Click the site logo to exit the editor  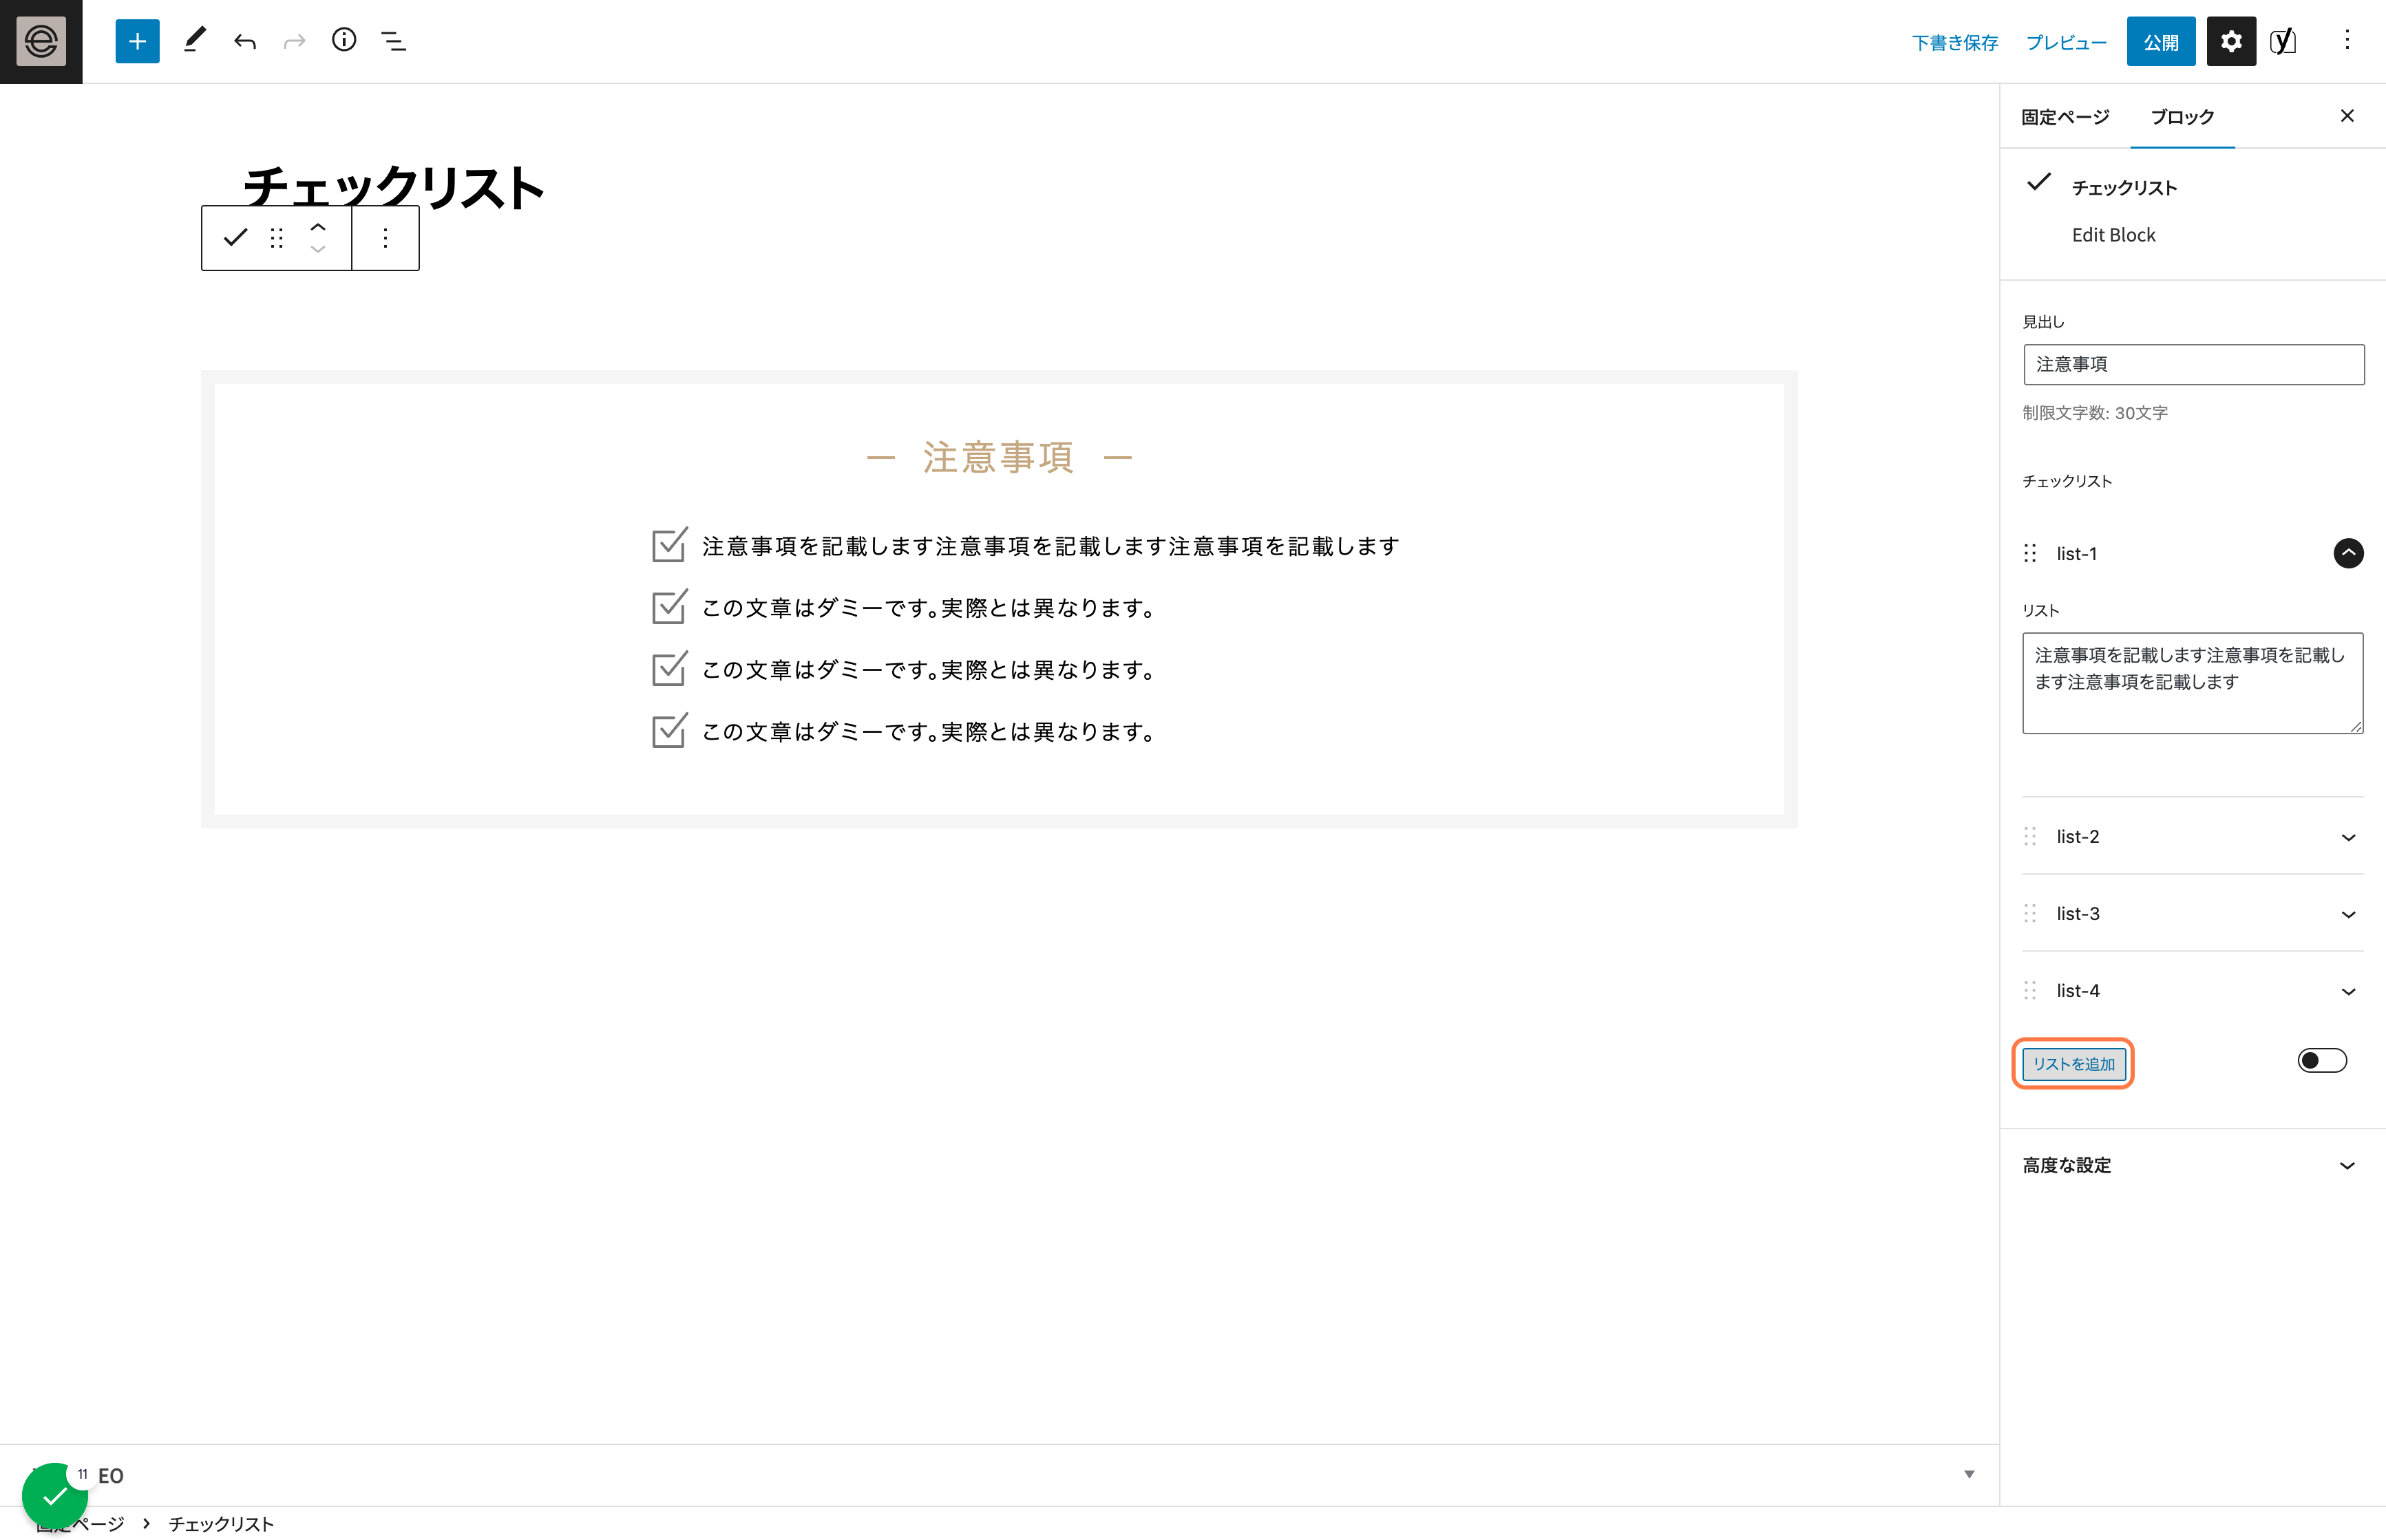point(41,41)
